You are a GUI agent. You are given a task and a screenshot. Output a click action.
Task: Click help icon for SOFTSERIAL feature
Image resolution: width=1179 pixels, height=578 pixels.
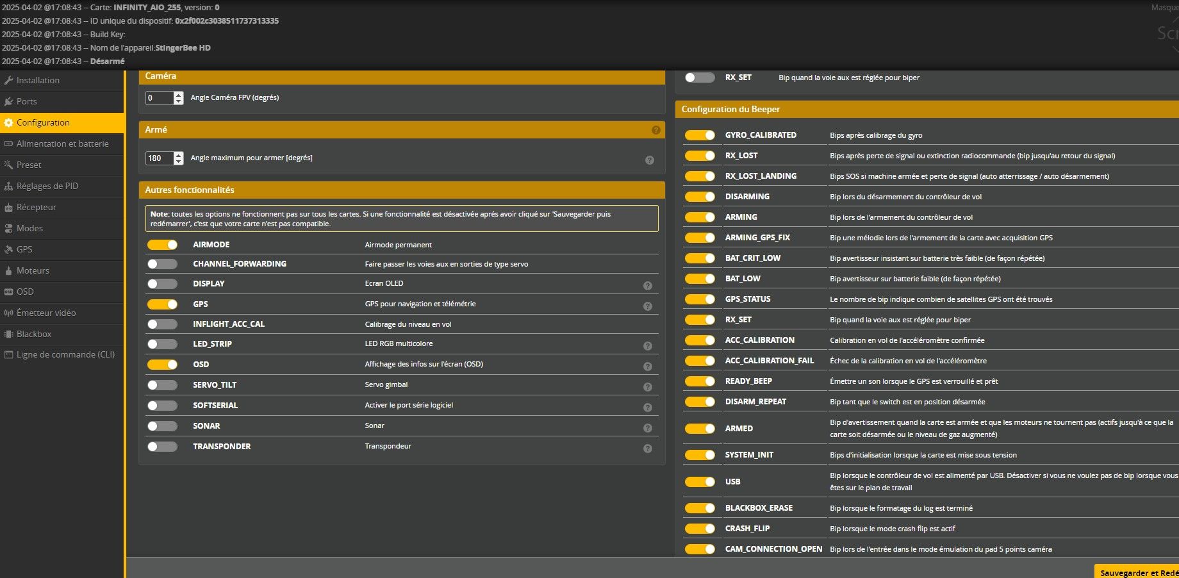tap(647, 408)
